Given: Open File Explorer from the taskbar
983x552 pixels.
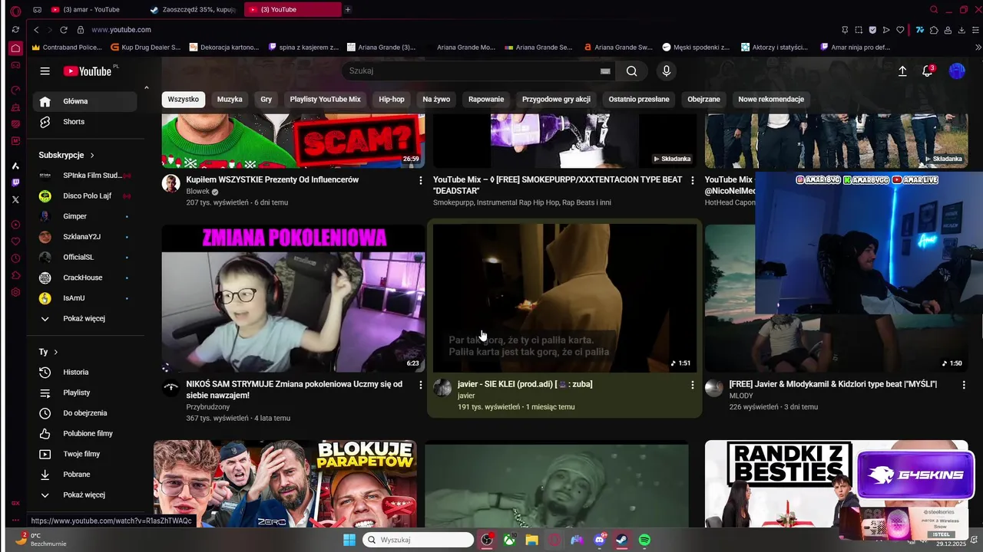Looking at the screenshot, I should (531, 540).
